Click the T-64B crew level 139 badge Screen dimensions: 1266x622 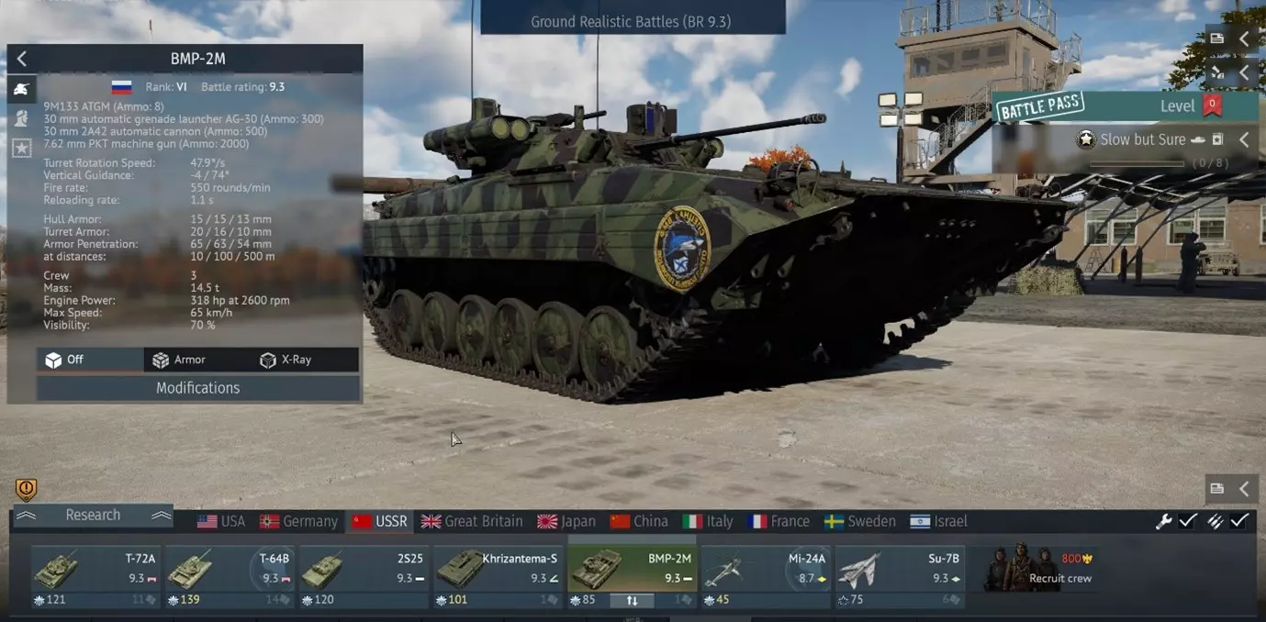[x=184, y=600]
